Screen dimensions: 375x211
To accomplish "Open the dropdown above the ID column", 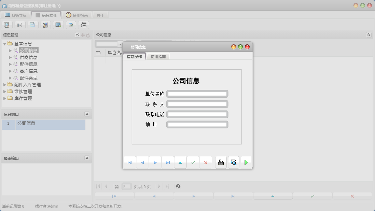I will (x=121, y=44).
